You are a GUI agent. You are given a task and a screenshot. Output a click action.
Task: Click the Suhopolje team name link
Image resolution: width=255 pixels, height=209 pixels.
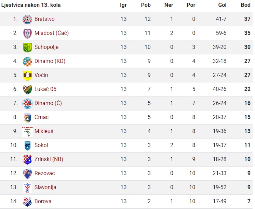coord(46,47)
